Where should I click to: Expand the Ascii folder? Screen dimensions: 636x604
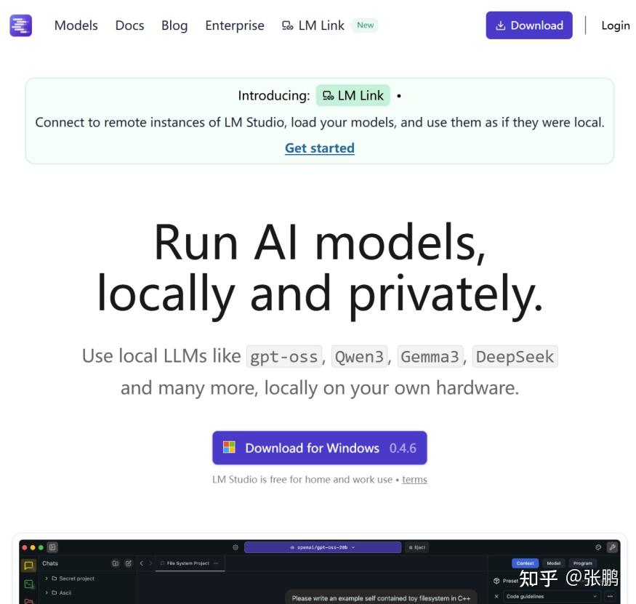[58, 592]
